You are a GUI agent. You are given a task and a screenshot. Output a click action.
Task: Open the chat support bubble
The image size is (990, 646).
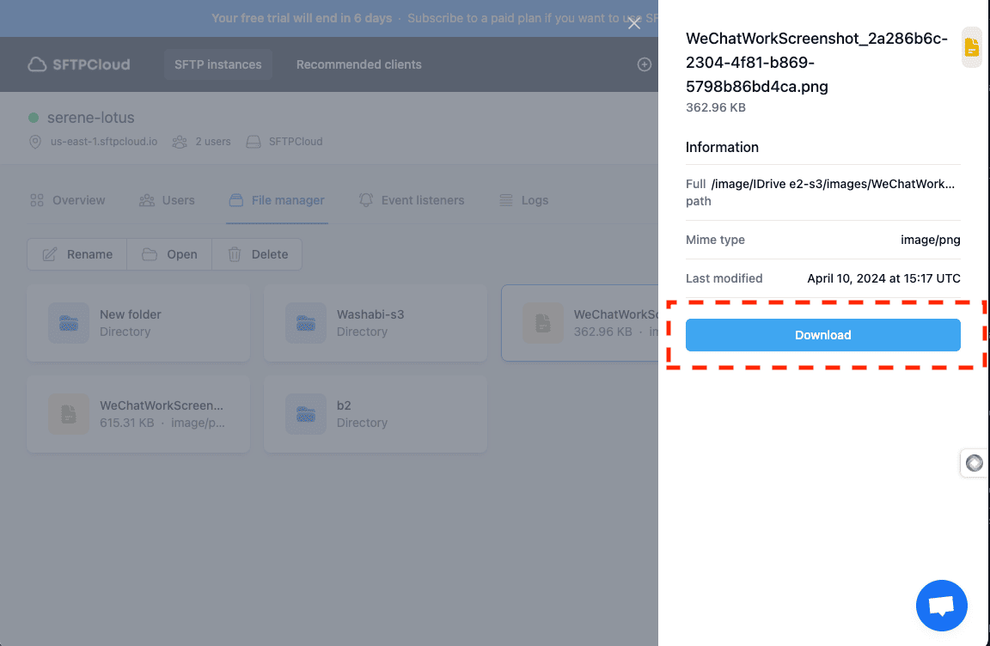[941, 606]
